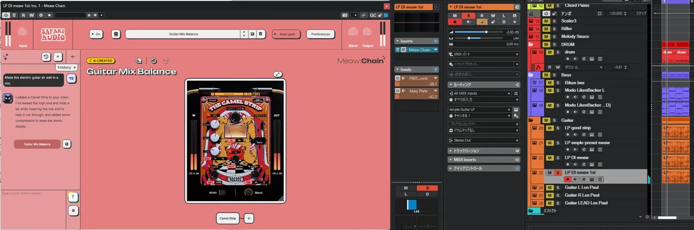The width and height of the screenshot is (694, 230).
Task: Click the eraser clear-chain icon
Action: point(139,61)
